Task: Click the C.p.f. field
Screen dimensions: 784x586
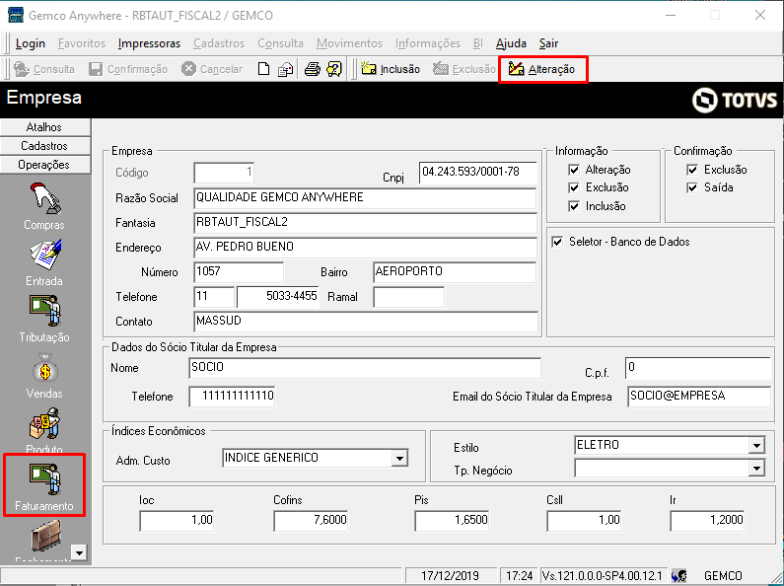Action: [697, 368]
